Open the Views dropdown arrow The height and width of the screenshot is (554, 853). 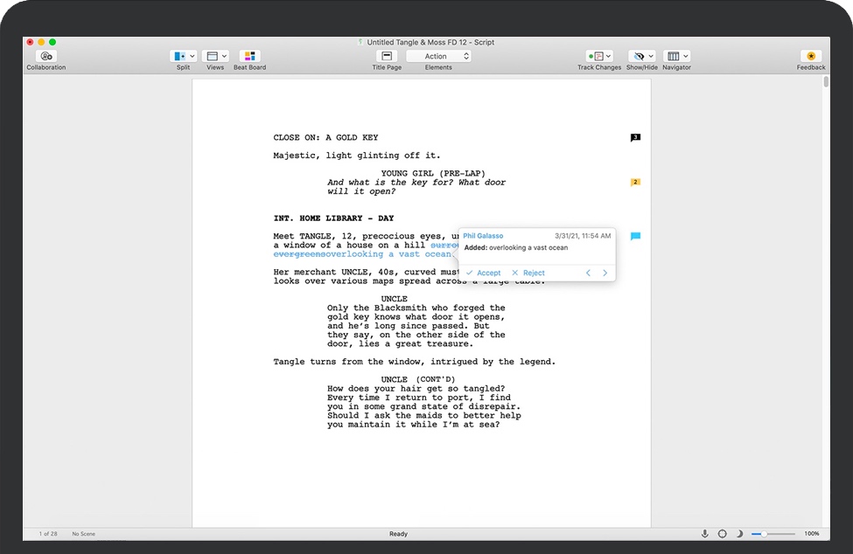click(x=224, y=55)
